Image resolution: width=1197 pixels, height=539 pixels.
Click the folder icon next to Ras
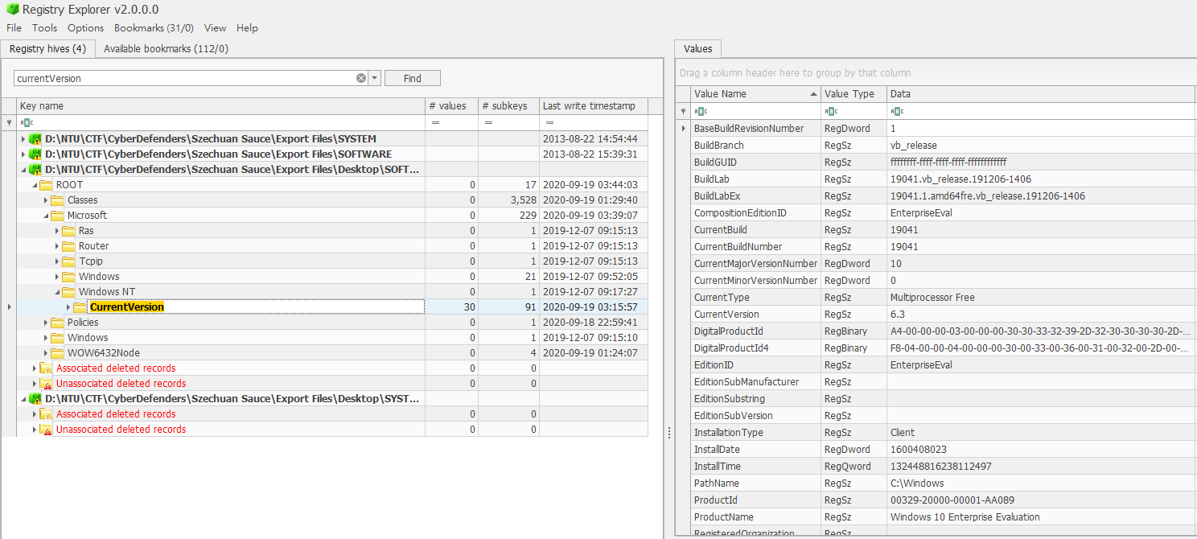click(x=69, y=231)
